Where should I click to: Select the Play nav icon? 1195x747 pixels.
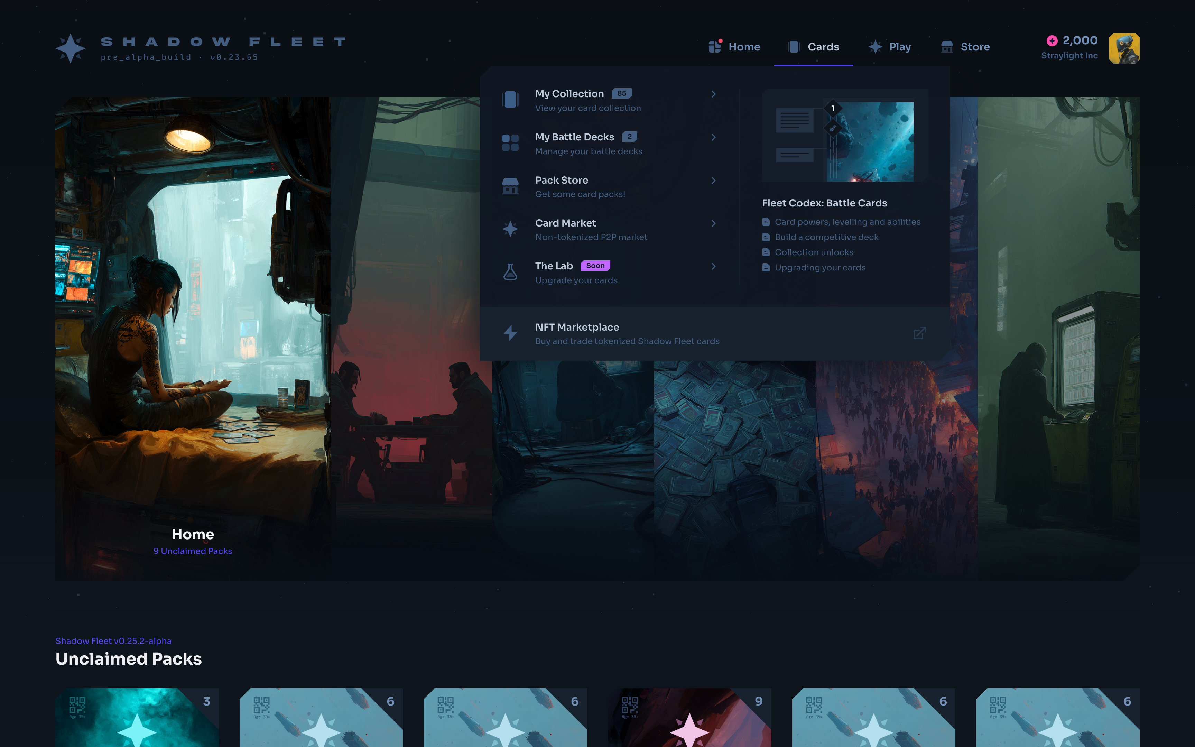pyautogui.click(x=876, y=46)
